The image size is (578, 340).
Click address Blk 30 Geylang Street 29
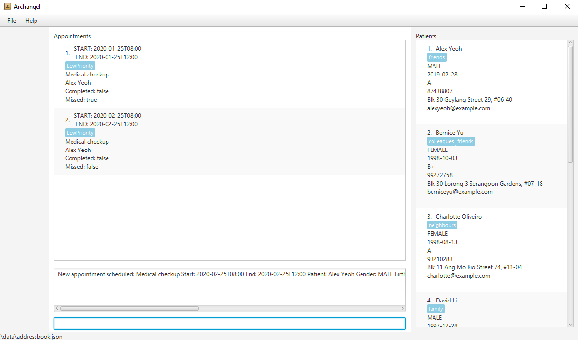pos(470,100)
